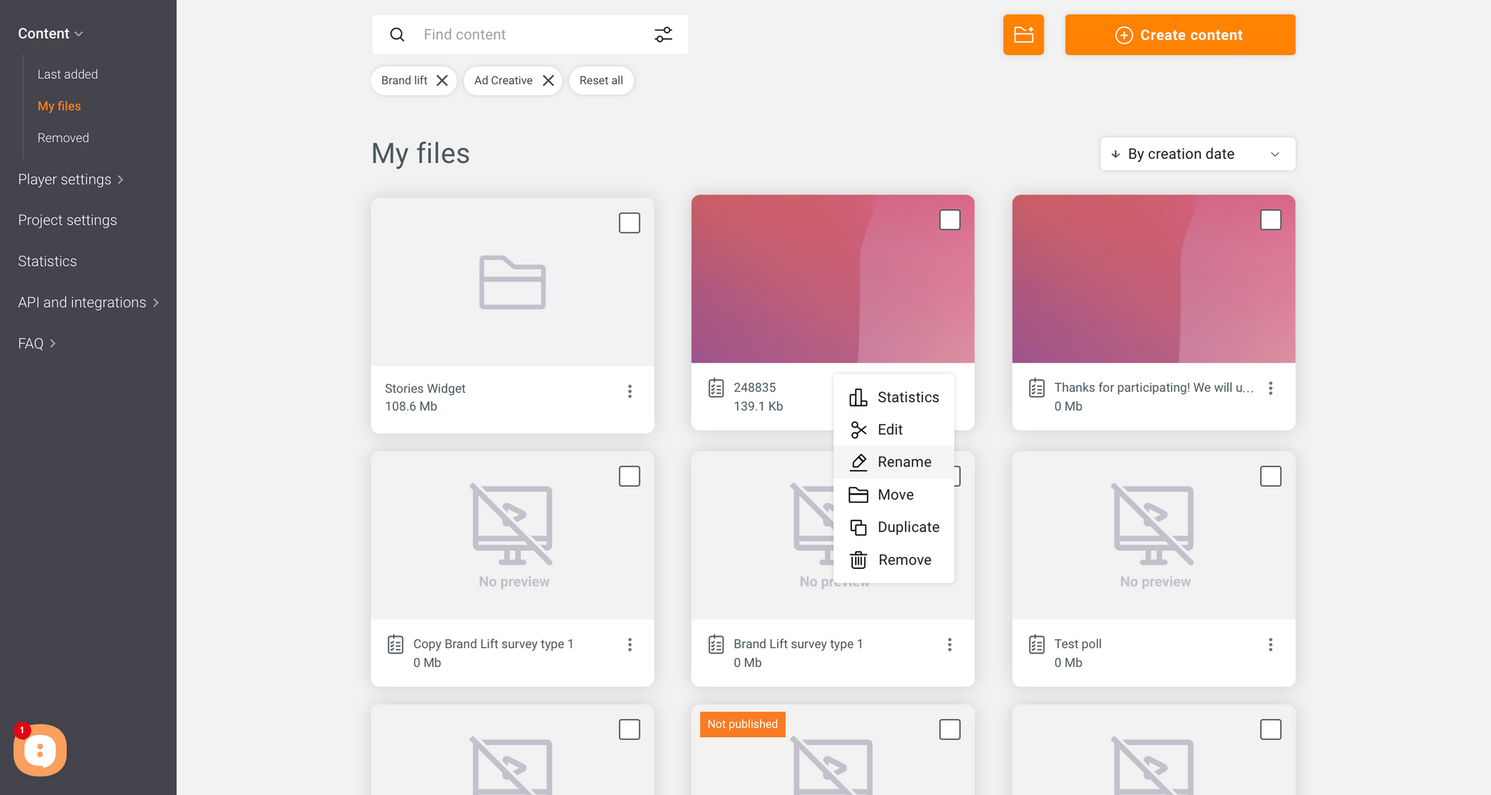Click the pencil Rename icon in context menu

(x=860, y=462)
